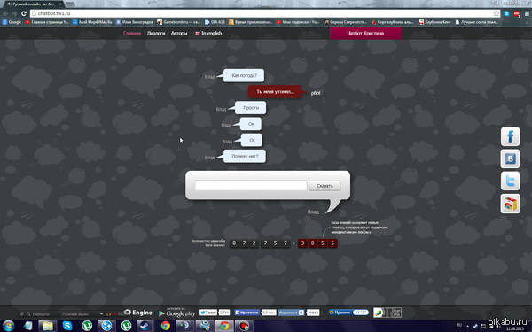Click the Сказать button to send the message

[325, 186]
